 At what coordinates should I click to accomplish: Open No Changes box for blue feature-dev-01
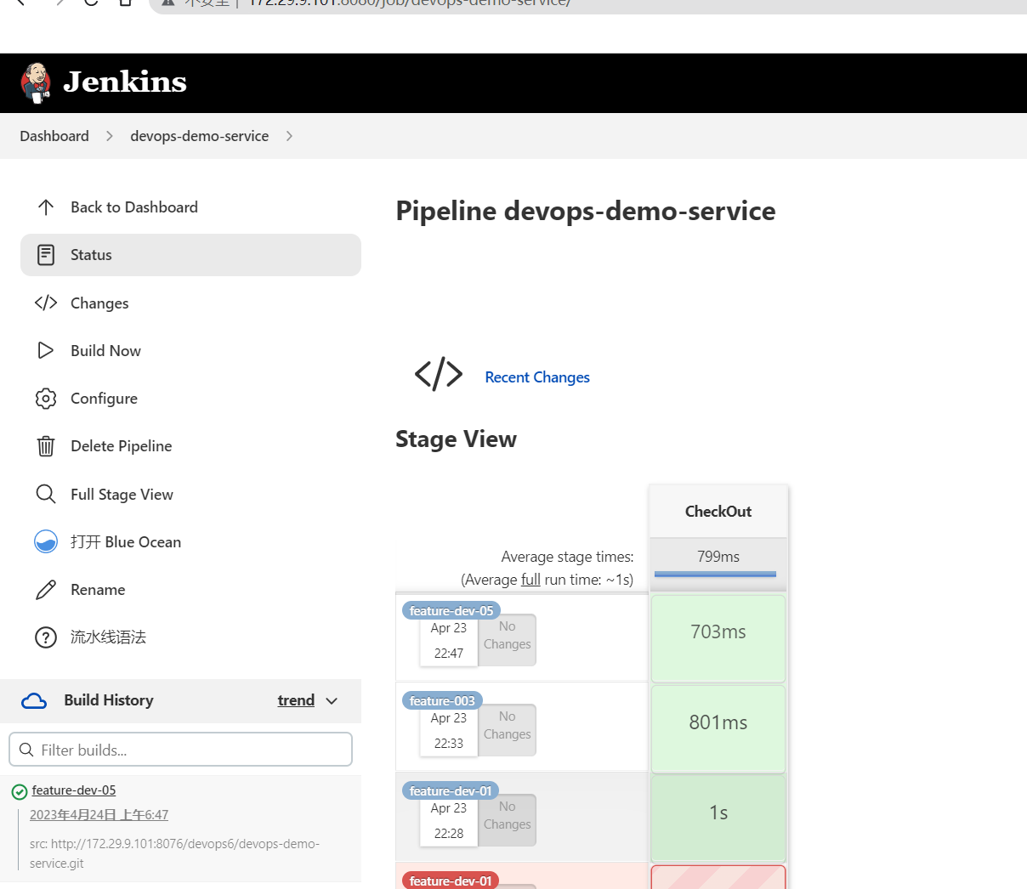508,819
